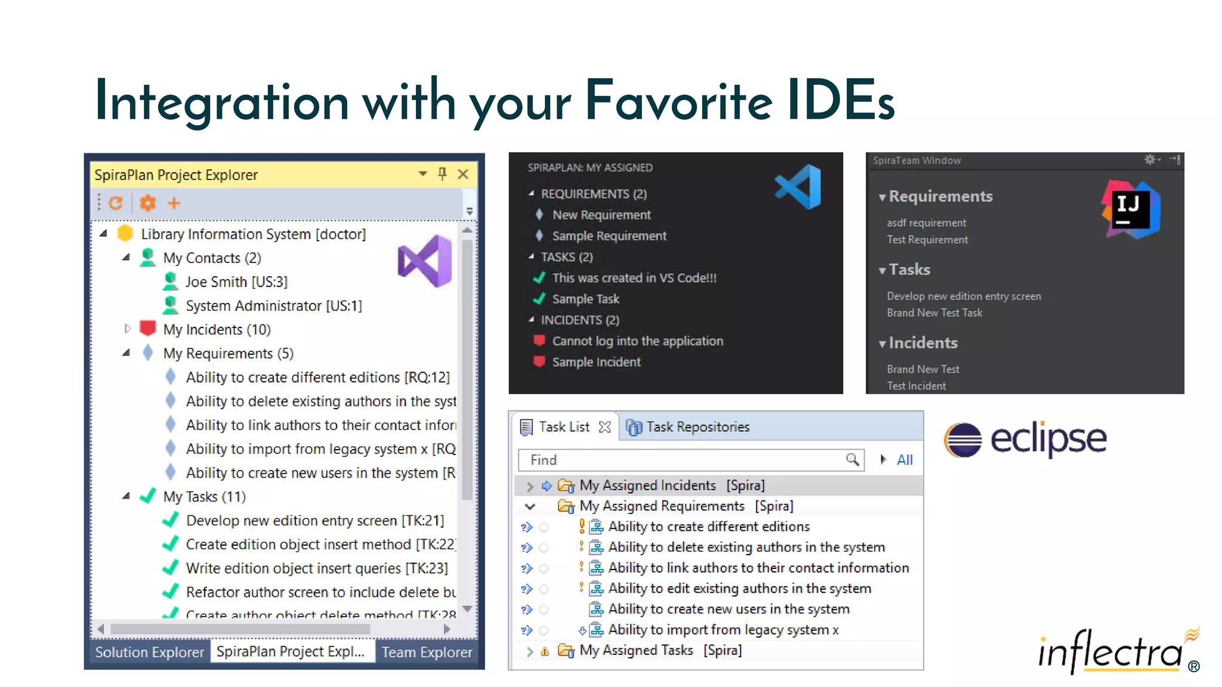Screen dimensions: 1222x687
Task: Collapse INCIDENTS (2) in VS Code panel
Action: (x=531, y=320)
